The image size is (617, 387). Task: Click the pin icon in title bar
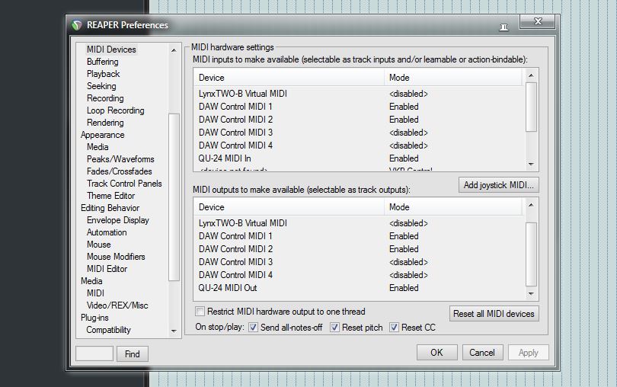pyautogui.click(x=504, y=27)
